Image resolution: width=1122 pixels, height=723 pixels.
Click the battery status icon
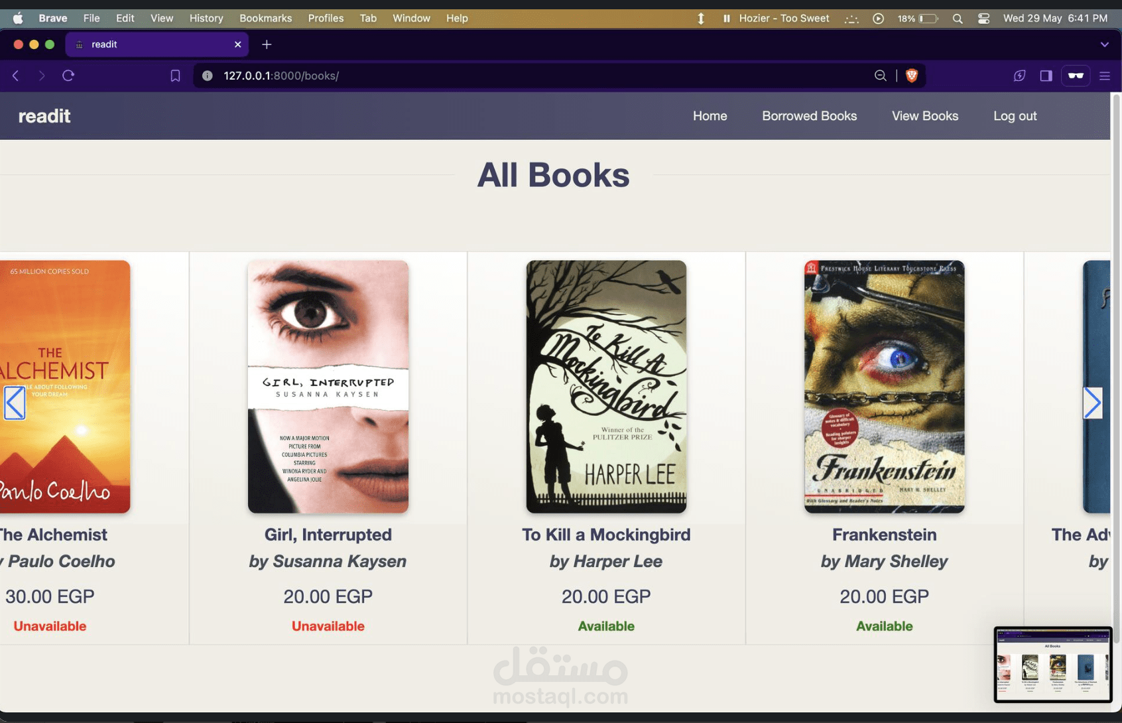(x=929, y=19)
